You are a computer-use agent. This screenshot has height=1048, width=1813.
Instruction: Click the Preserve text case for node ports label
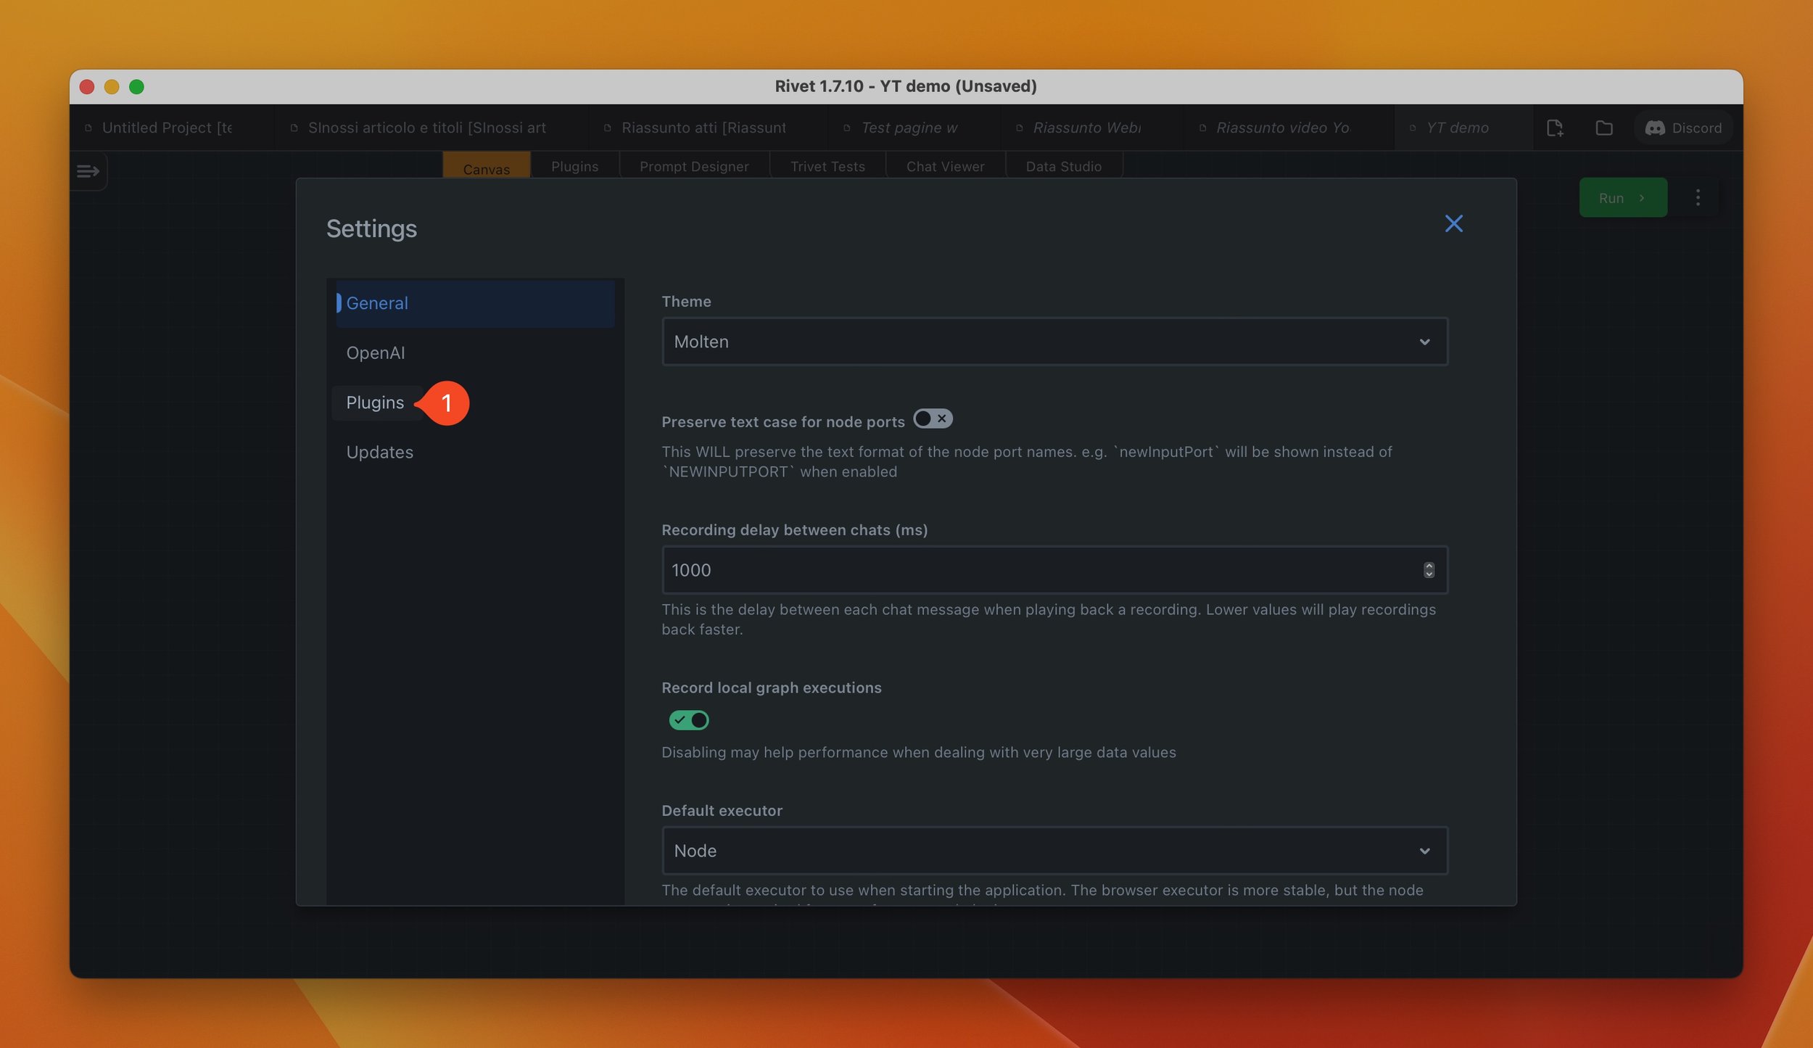coord(782,422)
